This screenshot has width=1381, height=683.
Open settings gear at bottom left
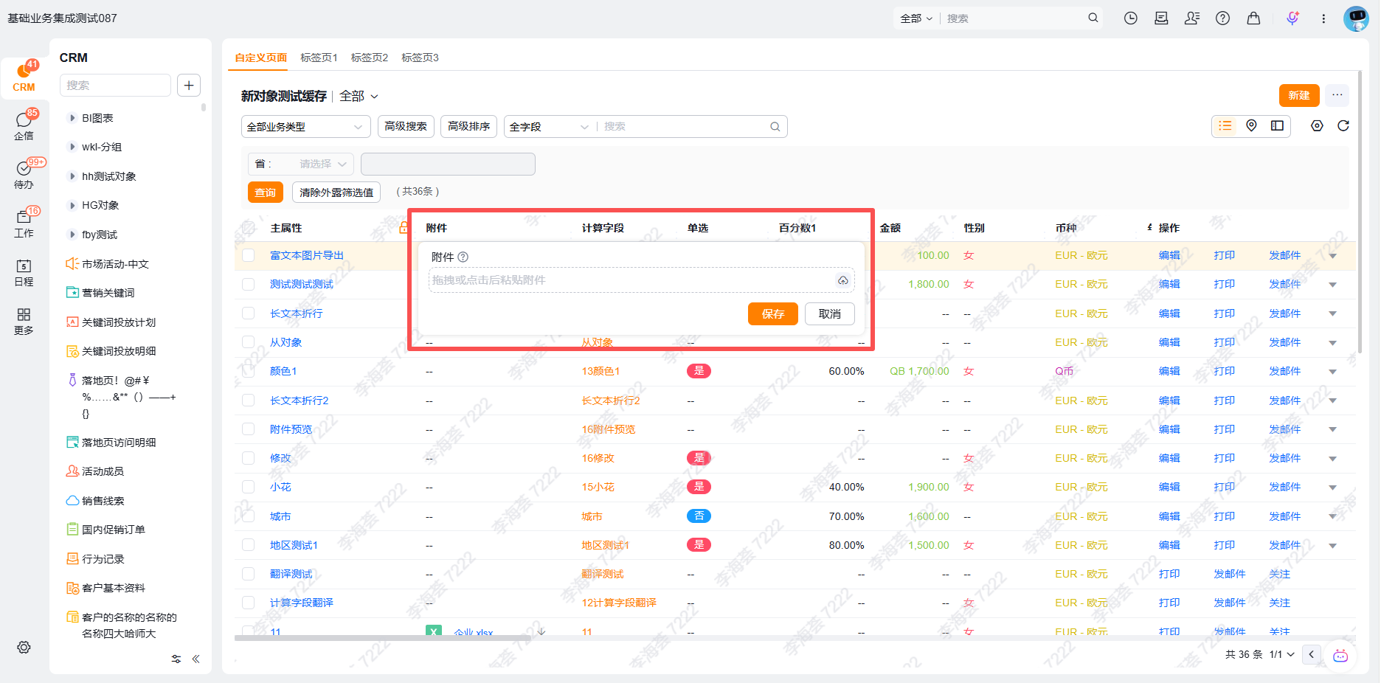pyautogui.click(x=24, y=647)
